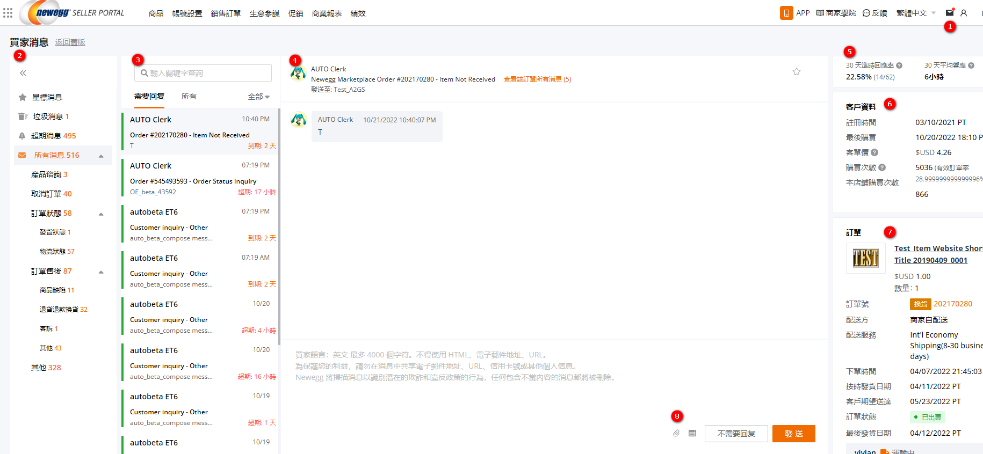Open message templates icon beside paperclip
Screen dimensions: 983x454
point(692,433)
